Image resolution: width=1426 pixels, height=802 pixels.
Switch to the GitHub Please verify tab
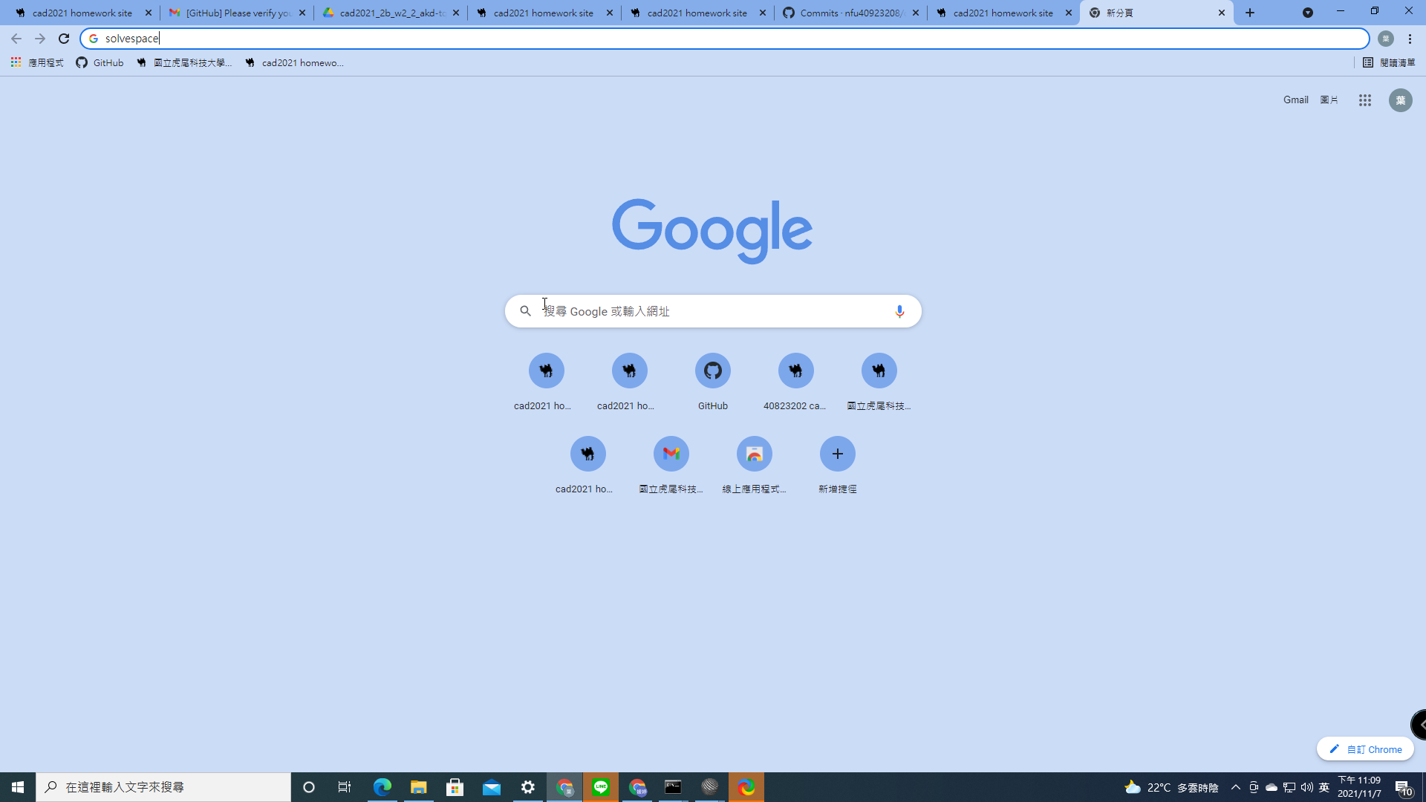(x=236, y=13)
